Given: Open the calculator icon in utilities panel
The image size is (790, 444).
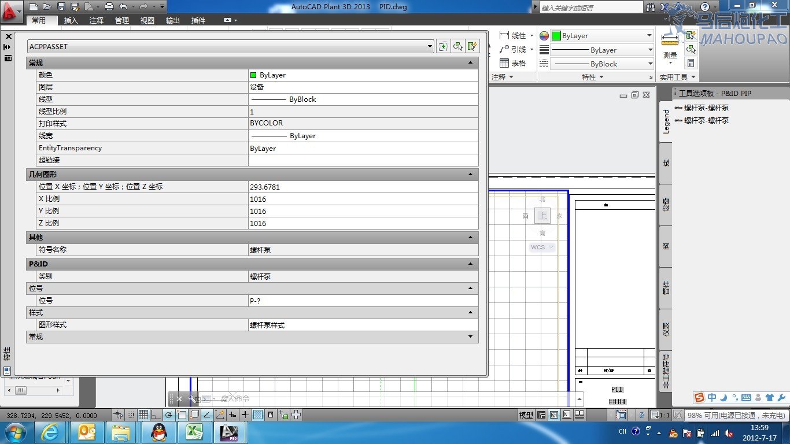Looking at the screenshot, I should [x=691, y=63].
